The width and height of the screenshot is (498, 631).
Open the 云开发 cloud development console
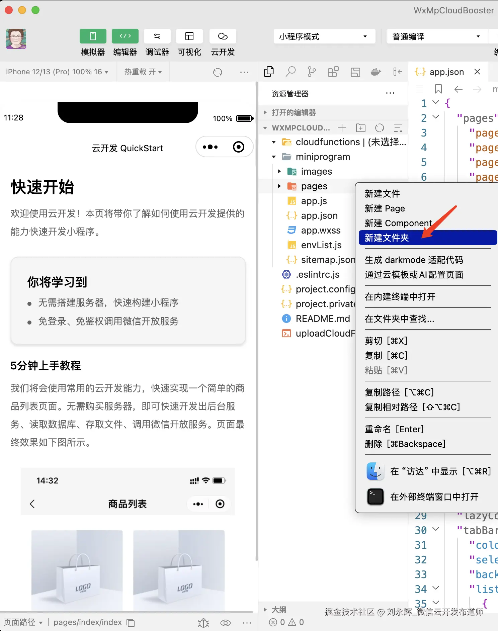pos(223,36)
